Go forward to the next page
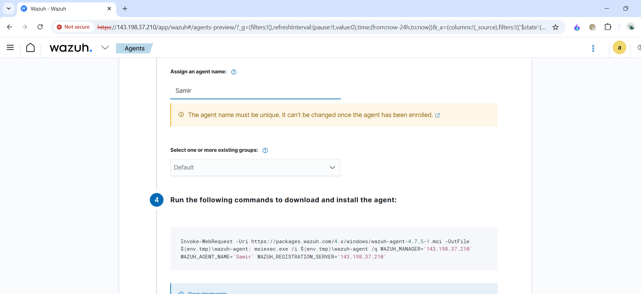The width and height of the screenshot is (641, 294). [25, 27]
